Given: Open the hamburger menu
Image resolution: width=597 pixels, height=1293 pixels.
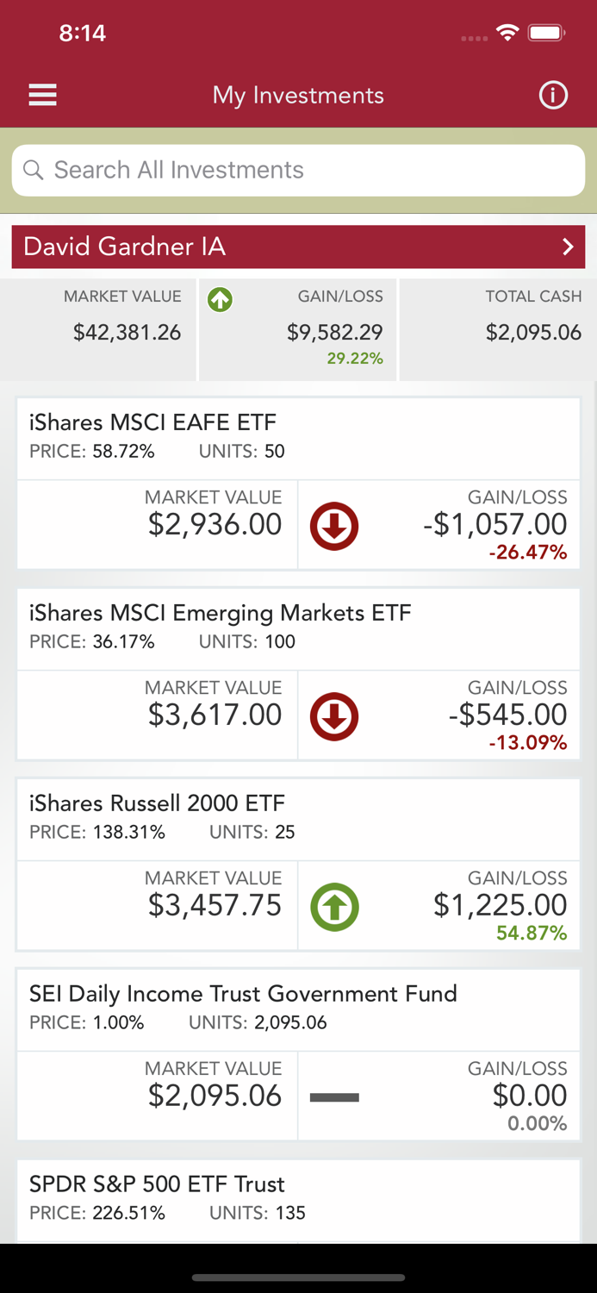Looking at the screenshot, I should click(x=42, y=95).
